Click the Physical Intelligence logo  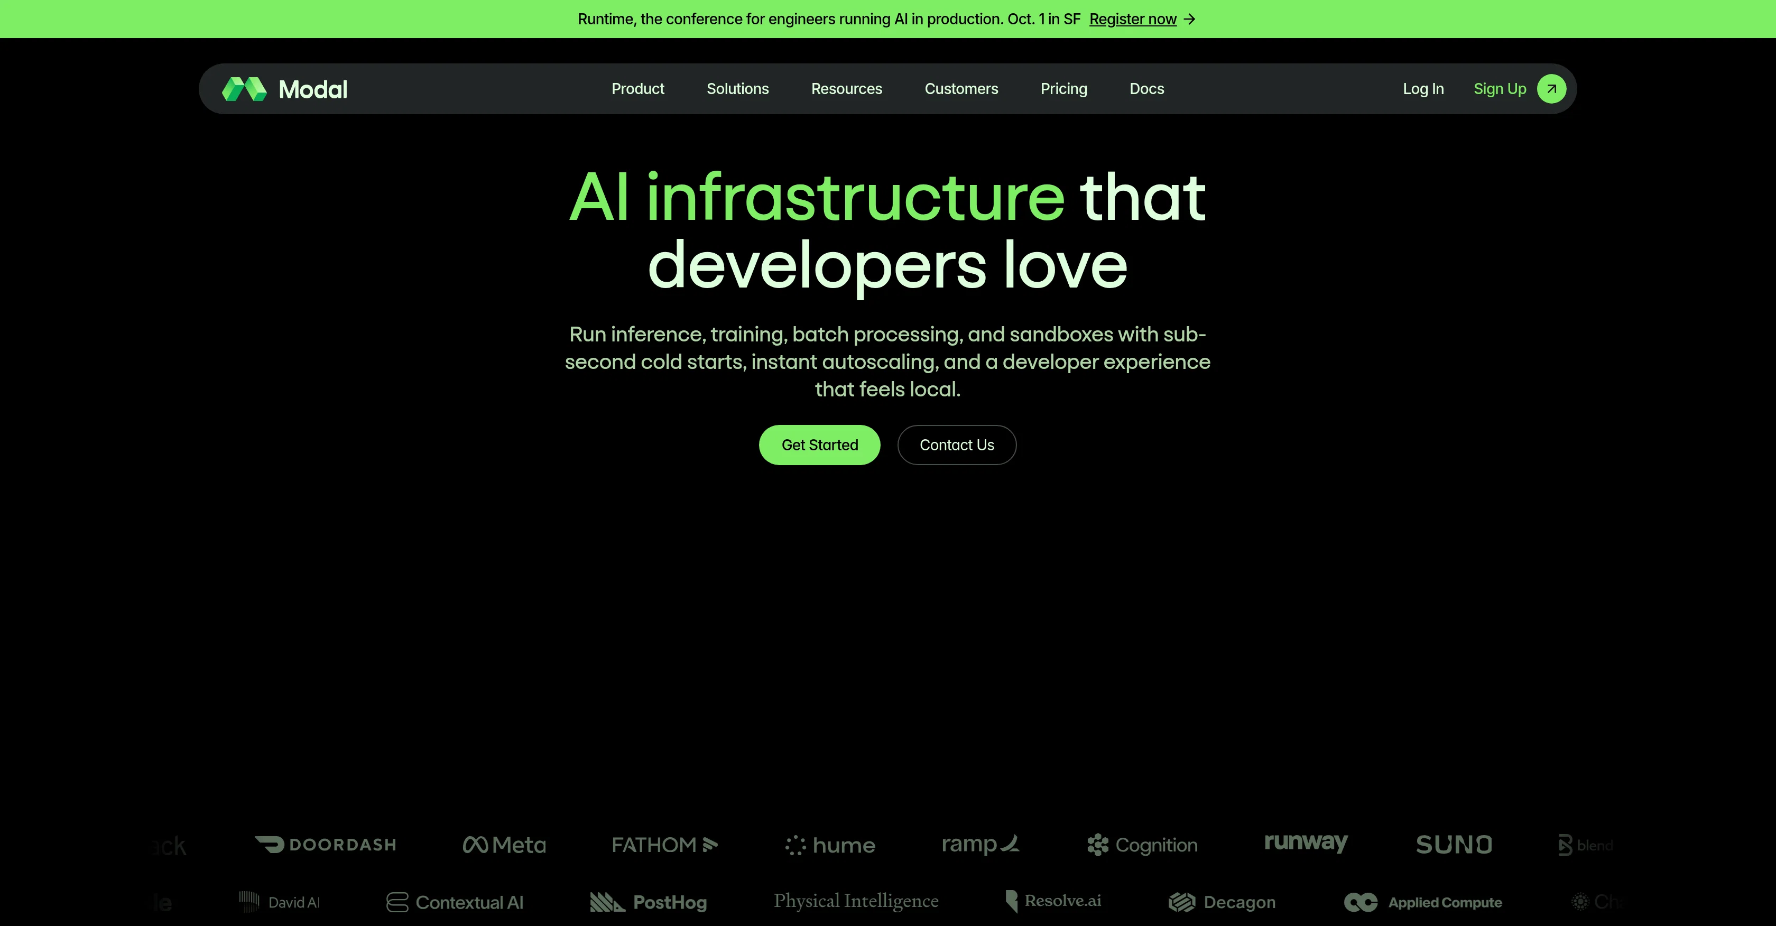[856, 901]
